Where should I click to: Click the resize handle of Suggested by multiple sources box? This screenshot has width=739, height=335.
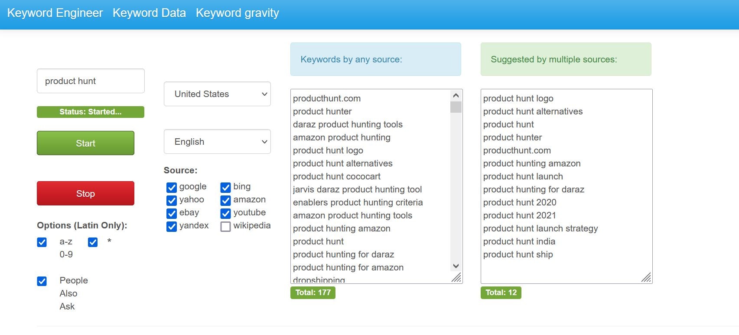[x=646, y=278]
